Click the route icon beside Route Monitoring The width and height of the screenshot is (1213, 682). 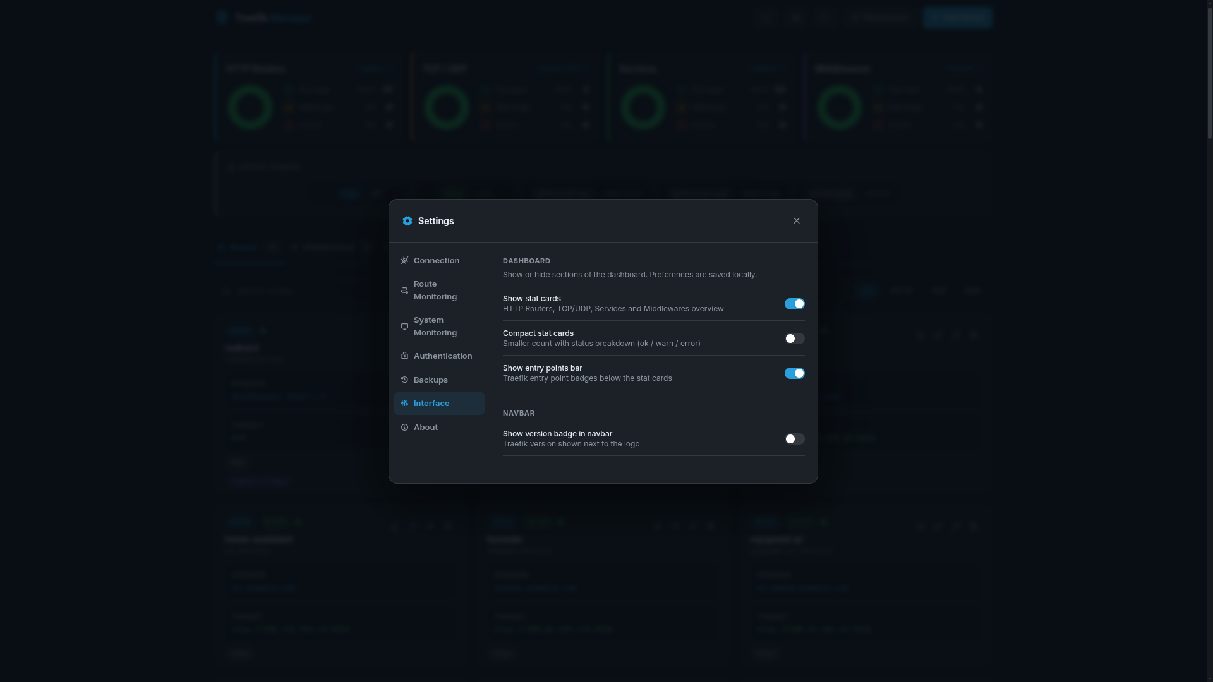405,290
